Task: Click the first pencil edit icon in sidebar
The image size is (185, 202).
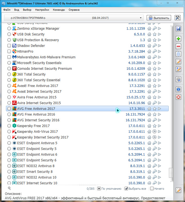Action: coord(178,62)
